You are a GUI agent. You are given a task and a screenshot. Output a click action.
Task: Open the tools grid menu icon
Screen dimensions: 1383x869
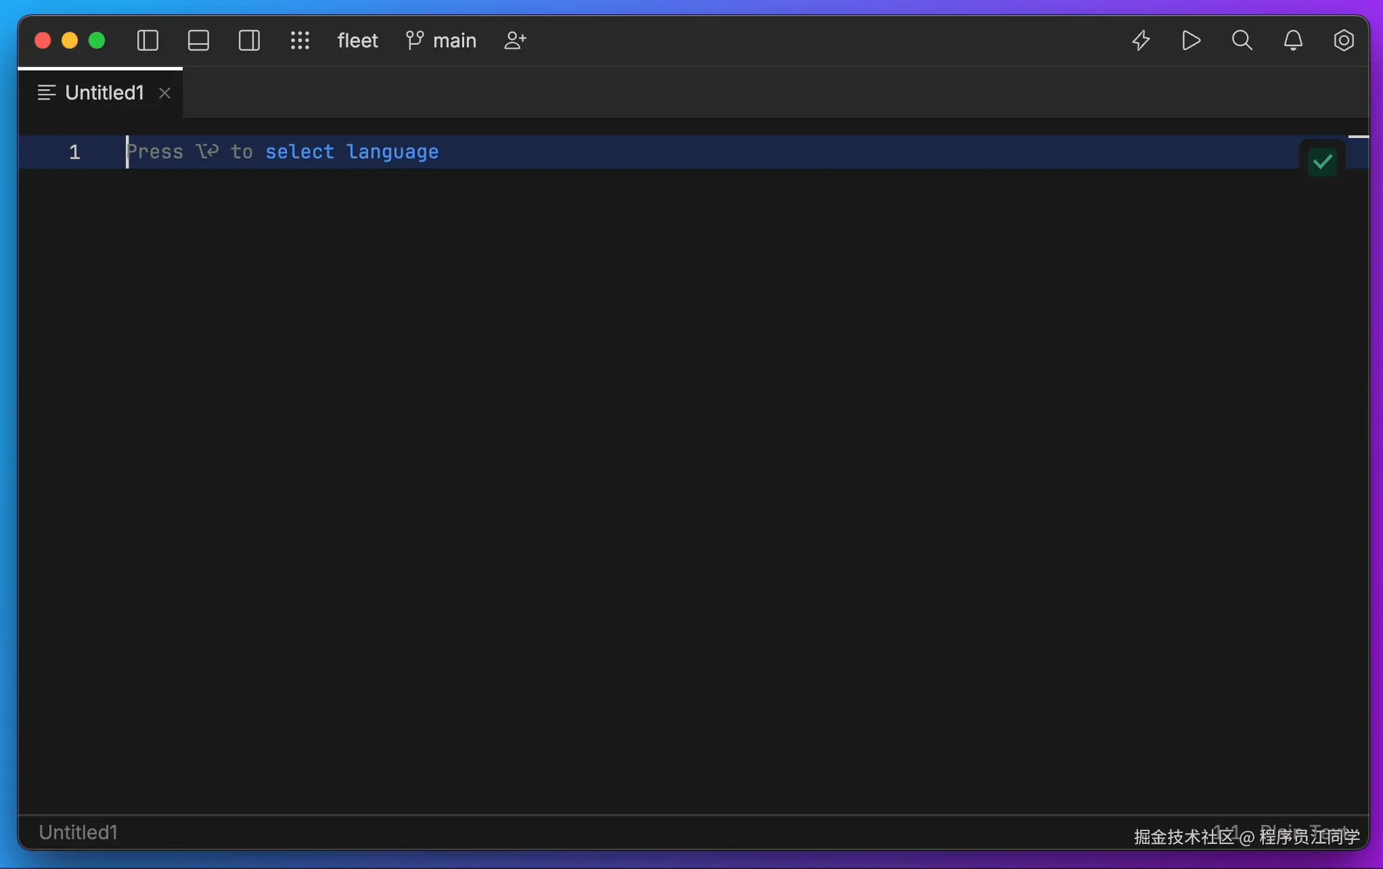(300, 41)
